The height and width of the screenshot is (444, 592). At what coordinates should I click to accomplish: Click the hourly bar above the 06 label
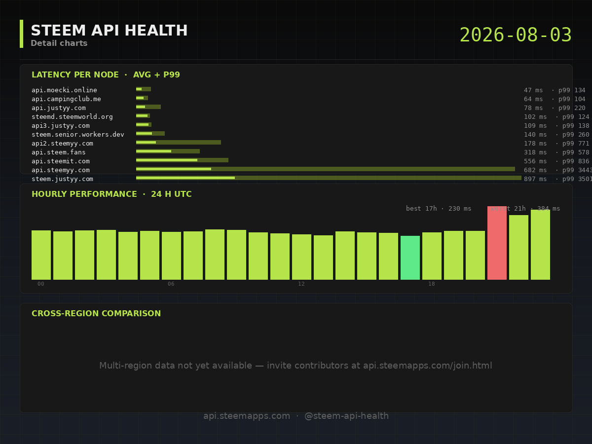tap(171, 256)
